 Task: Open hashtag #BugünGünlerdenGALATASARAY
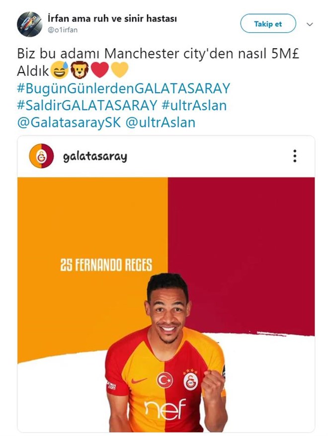point(124,88)
